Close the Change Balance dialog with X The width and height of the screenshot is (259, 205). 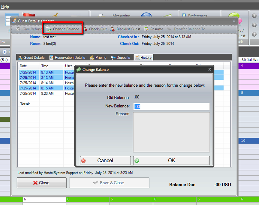[x=210, y=69]
